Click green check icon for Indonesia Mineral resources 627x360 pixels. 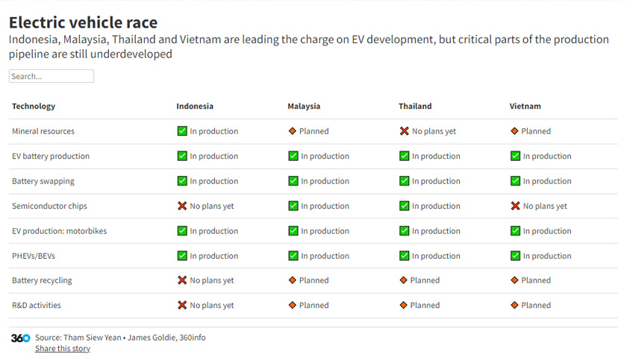point(182,131)
